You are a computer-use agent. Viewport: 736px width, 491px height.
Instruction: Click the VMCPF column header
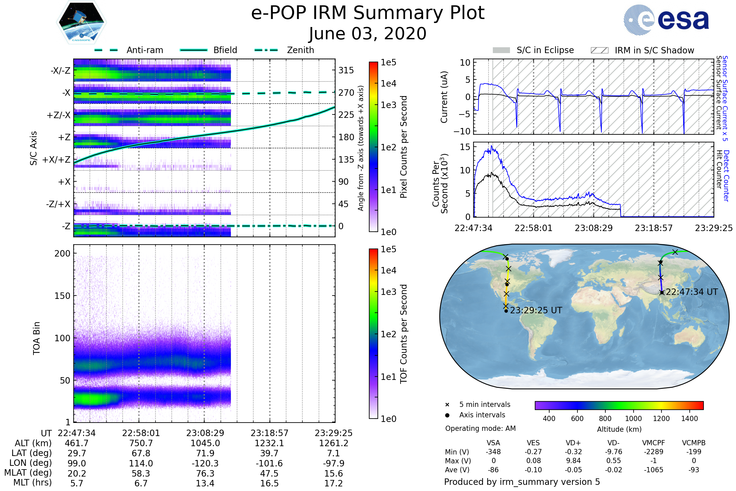[x=654, y=443]
